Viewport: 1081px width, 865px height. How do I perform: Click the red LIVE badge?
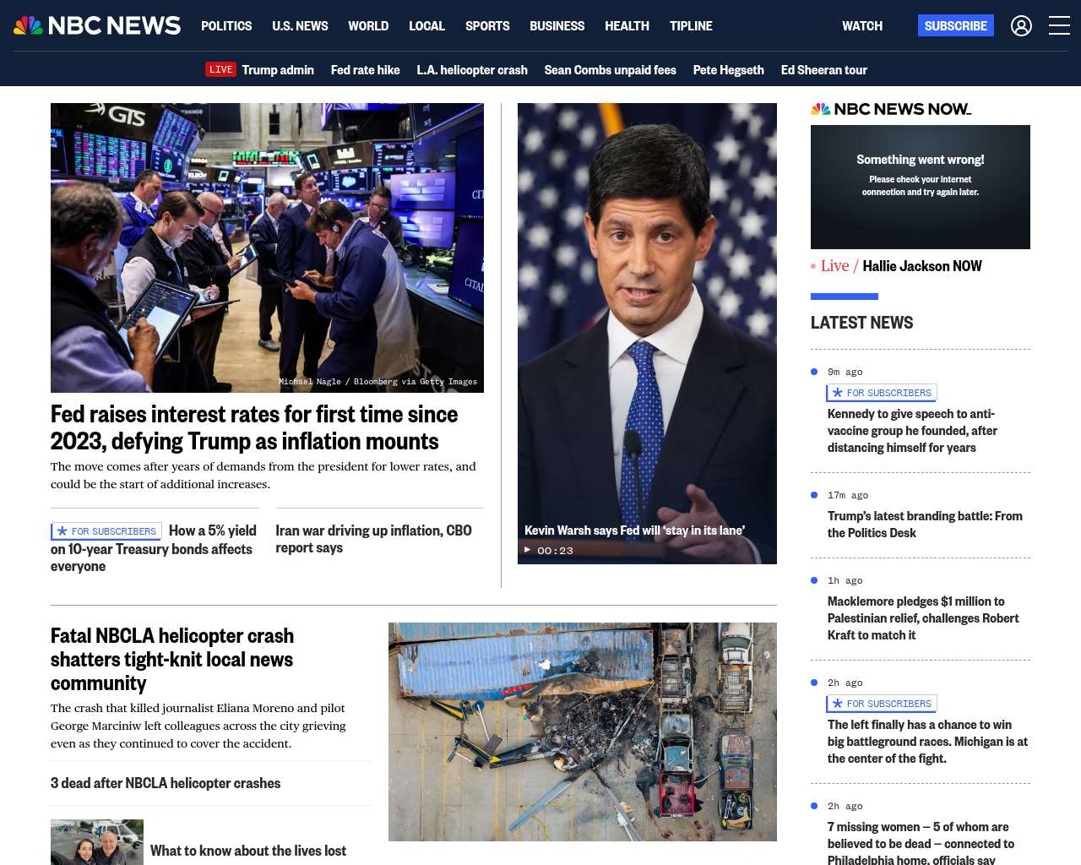(220, 69)
